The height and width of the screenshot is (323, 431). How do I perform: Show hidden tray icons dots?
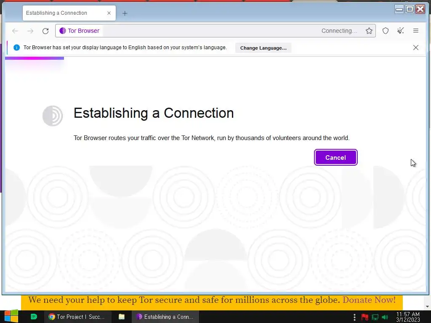(354, 317)
